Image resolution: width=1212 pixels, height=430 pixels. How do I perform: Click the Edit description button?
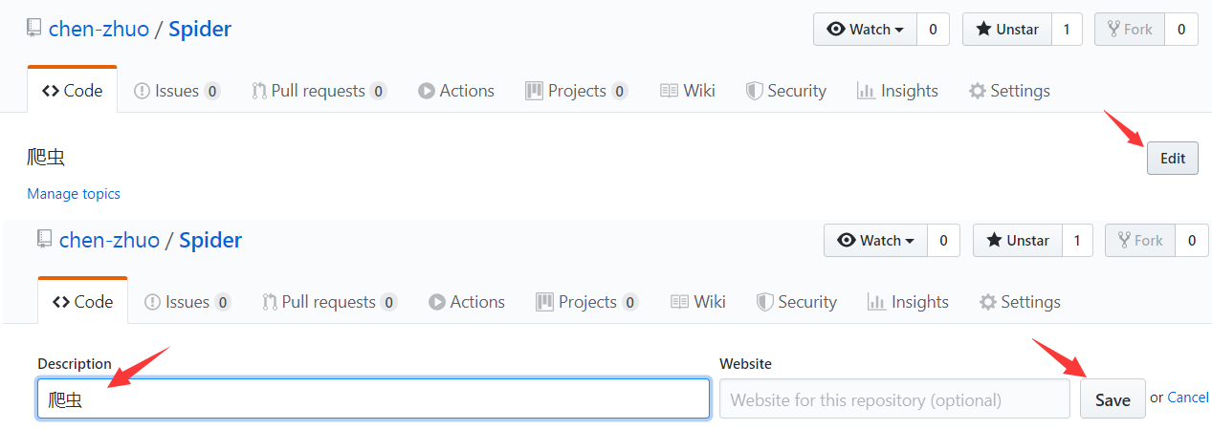pos(1172,159)
